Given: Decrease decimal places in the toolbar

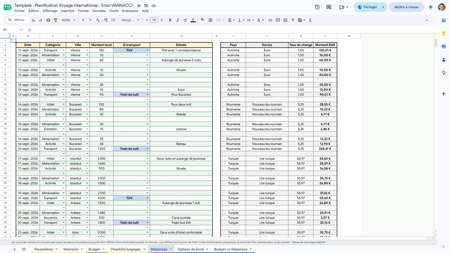Looking at the screenshot, I should tap(98, 20).
